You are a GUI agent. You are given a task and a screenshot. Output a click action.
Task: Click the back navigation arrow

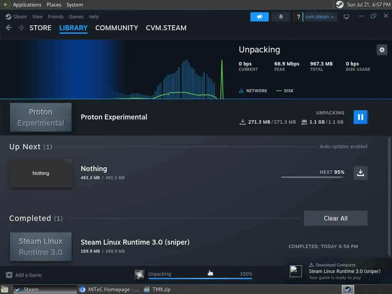click(x=9, y=28)
